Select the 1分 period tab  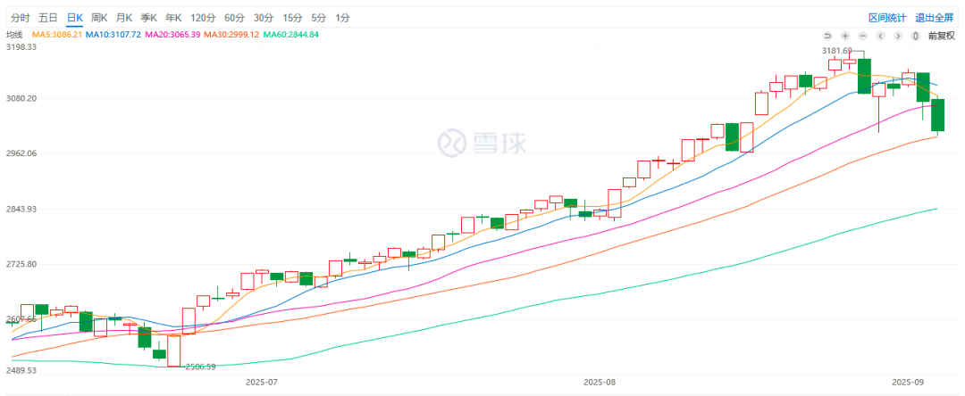coord(342,18)
